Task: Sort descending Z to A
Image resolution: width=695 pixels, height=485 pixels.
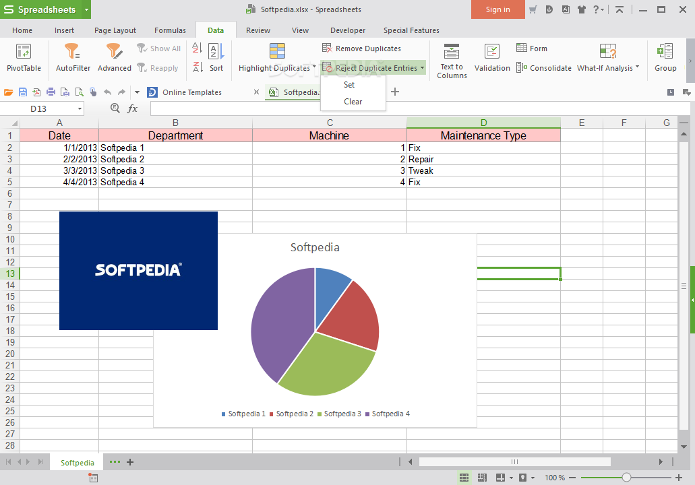Action: click(198, 67)
